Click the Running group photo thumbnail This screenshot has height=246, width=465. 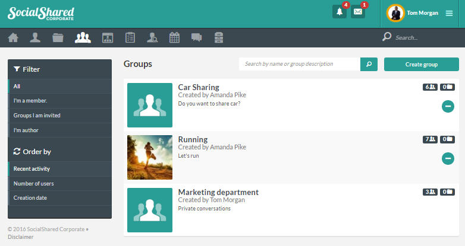[x=150, y=157]
